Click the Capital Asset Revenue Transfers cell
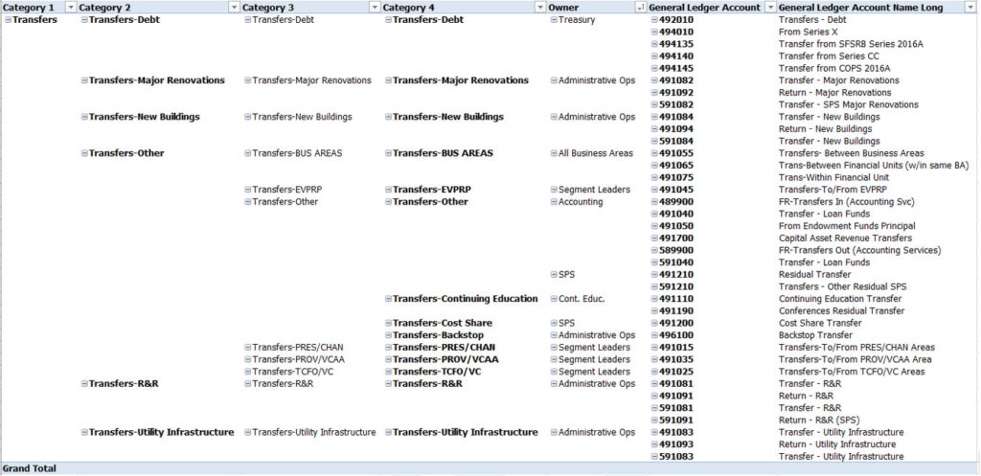The height and width of the screenshot is (476, 981). (x=845, y=238)
